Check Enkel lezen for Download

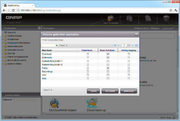click(88, 54)
